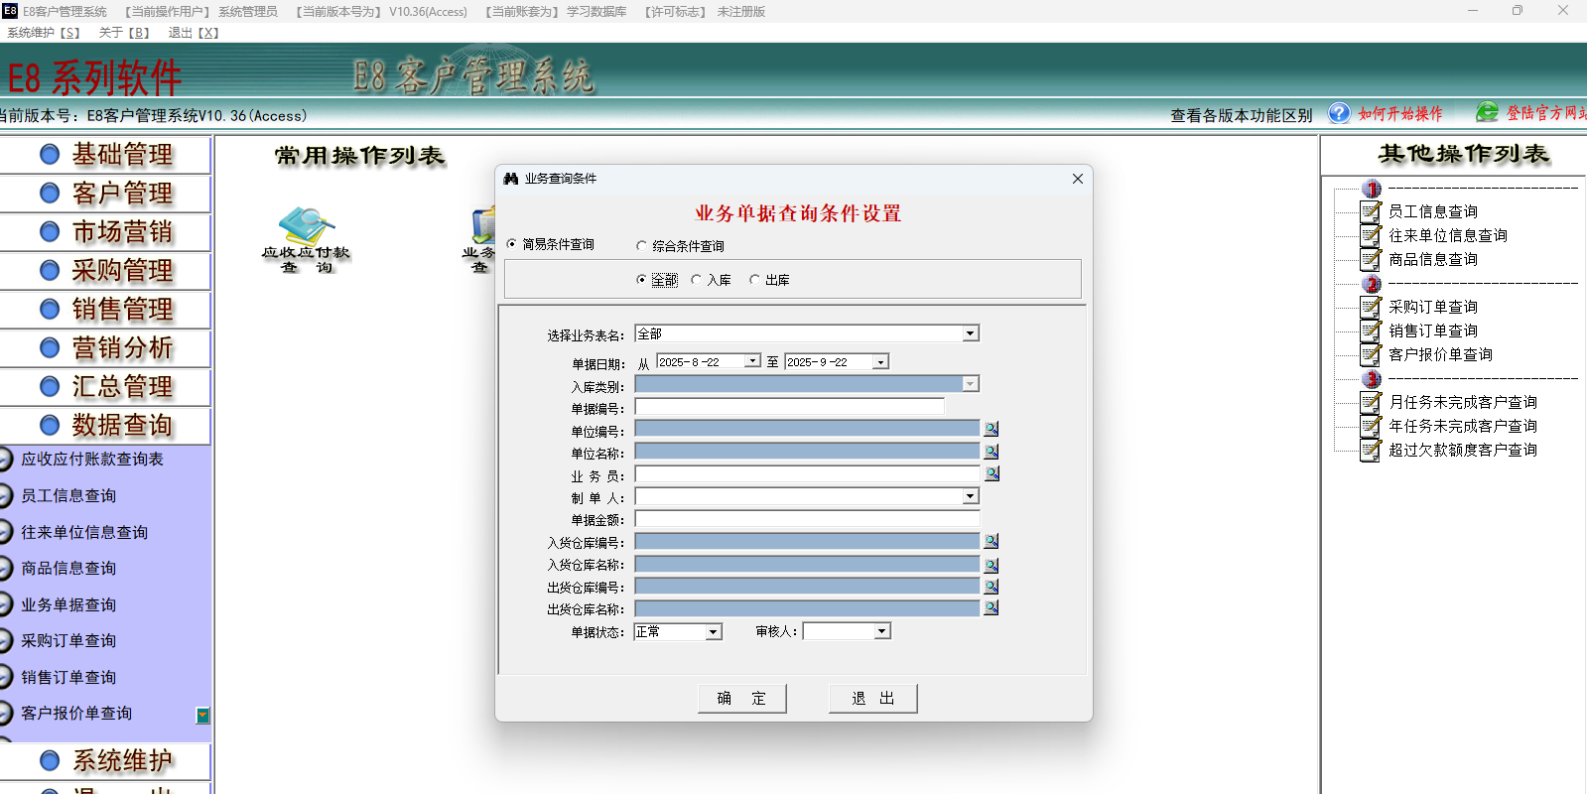Expand the 选择业务表名 dropdown
1587x794 pixels.
tap(971, 333)
